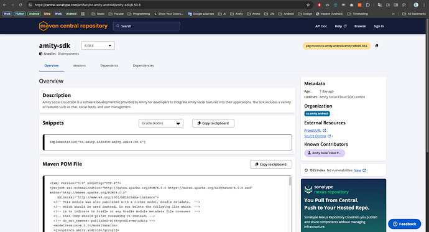The height and width of the screenshot is (232, 429).
Task: Click the external link icon next to Source Control
Action: pos(329,136)
